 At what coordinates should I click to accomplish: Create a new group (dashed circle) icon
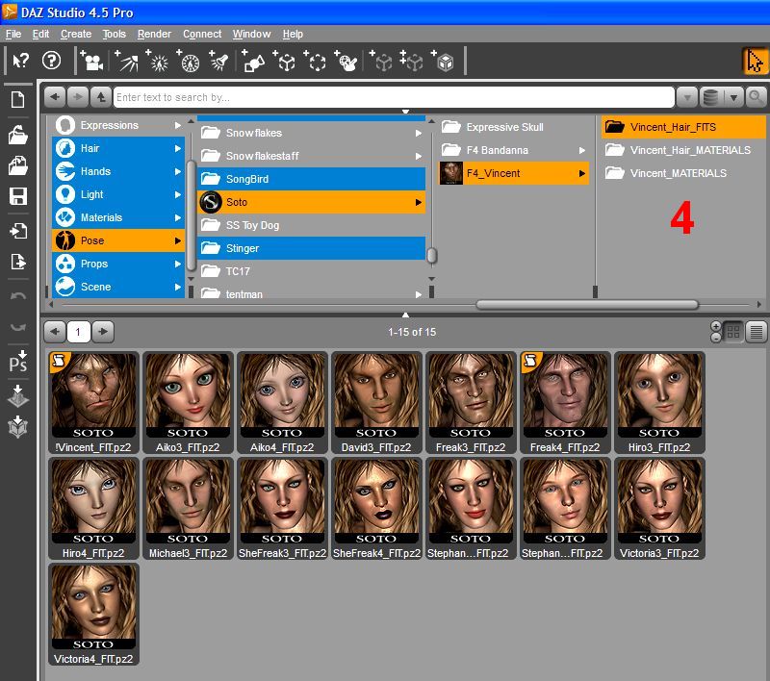316,61
